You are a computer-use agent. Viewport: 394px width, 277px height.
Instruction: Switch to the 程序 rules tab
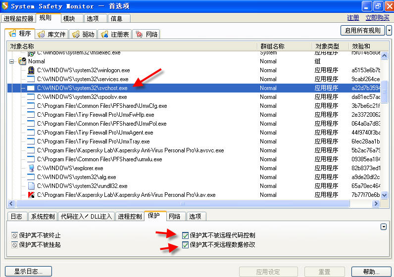(x=20, y=34)
